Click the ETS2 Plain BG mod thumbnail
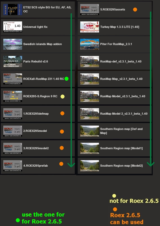Image resolution: width=160 pixels, height=226 pixels. point(13,10)
